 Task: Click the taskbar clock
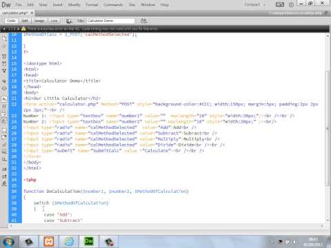click(313, 242)
